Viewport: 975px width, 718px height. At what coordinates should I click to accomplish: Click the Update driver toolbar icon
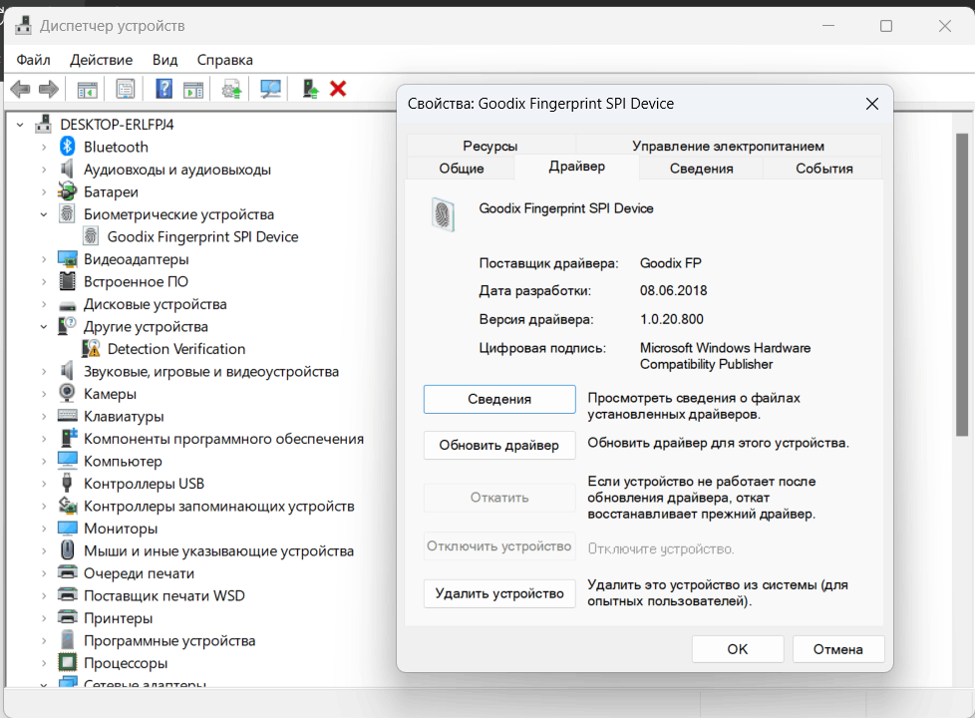(232, 89)
